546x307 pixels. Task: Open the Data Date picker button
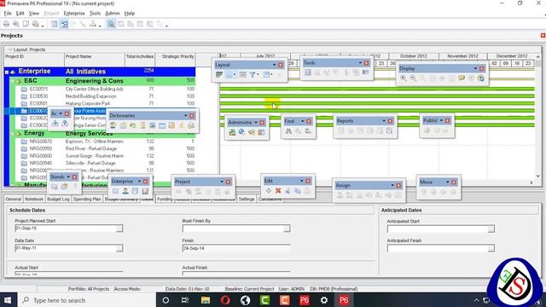coord(119,248)
